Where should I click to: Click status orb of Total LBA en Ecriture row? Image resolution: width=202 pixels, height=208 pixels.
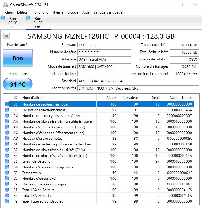coord(7,190)
